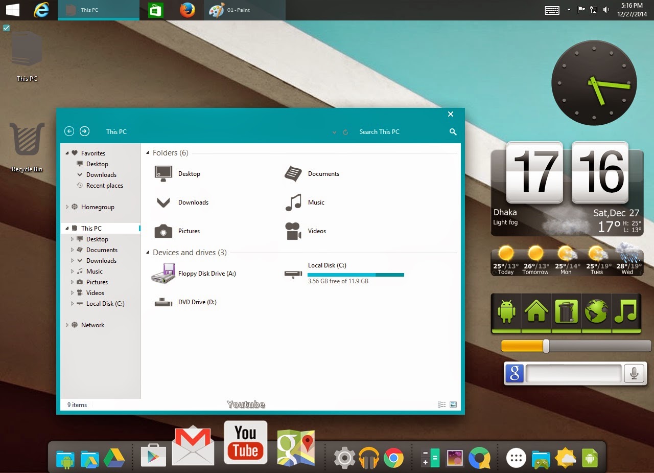The height and width of the screenshot is (473, 654).
Task: Open the Recycle Bin desktop icon
Action: 27,147
